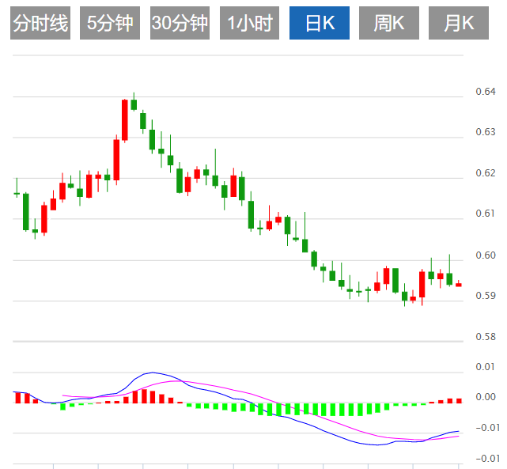Click the 0.00 MACD axis label

point(486,396)
